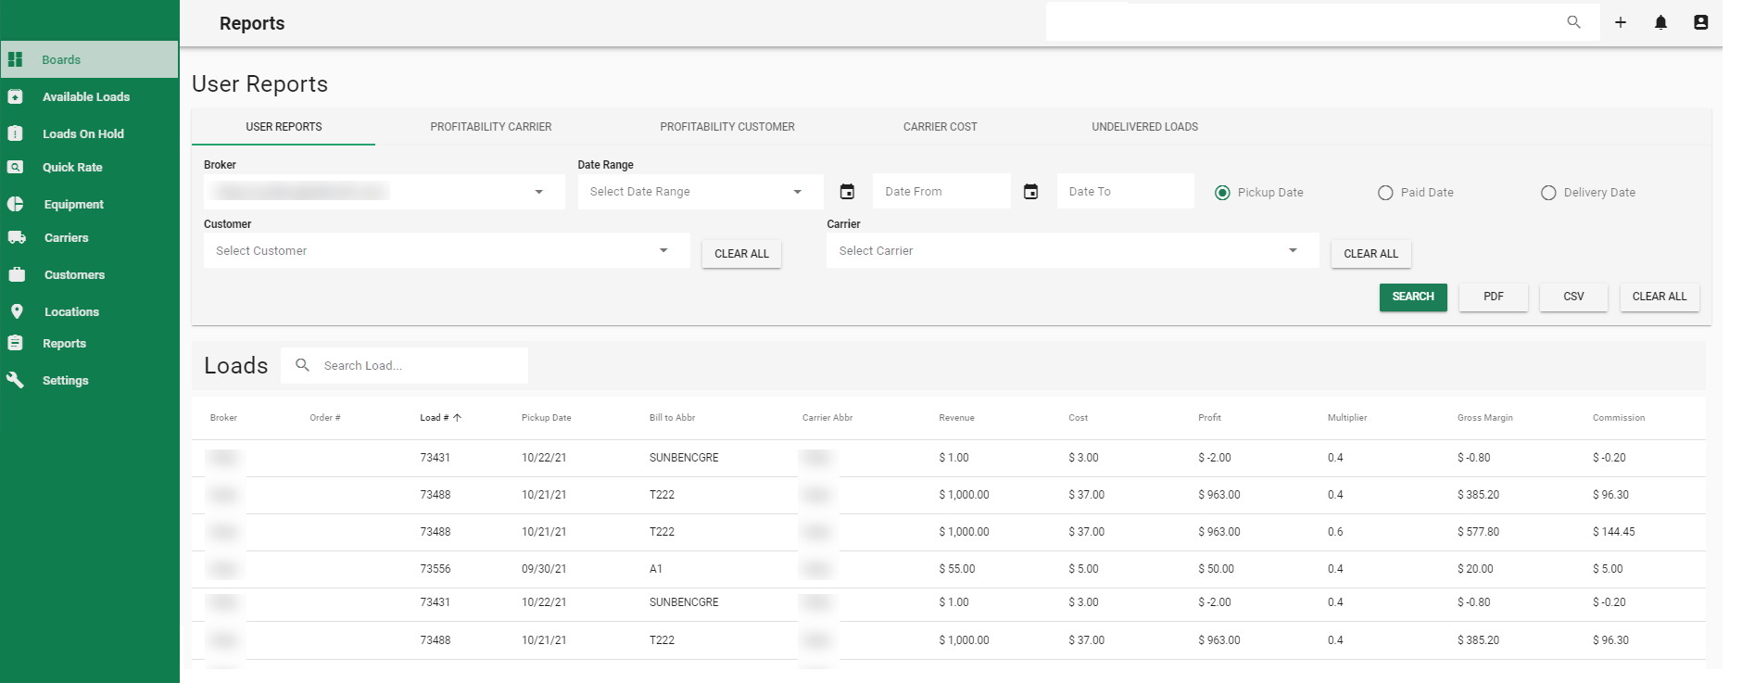Click the Carriers truck icon

pyautogui.click(x=17, y=237)
